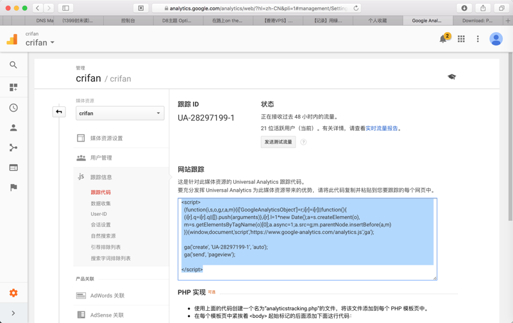Click Safari back navigation arrow

[38, 8]
